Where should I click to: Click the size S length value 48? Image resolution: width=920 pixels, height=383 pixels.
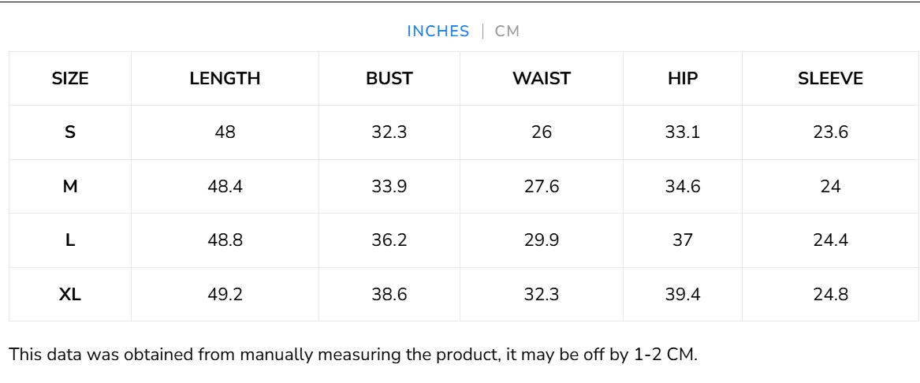point(225,132)
